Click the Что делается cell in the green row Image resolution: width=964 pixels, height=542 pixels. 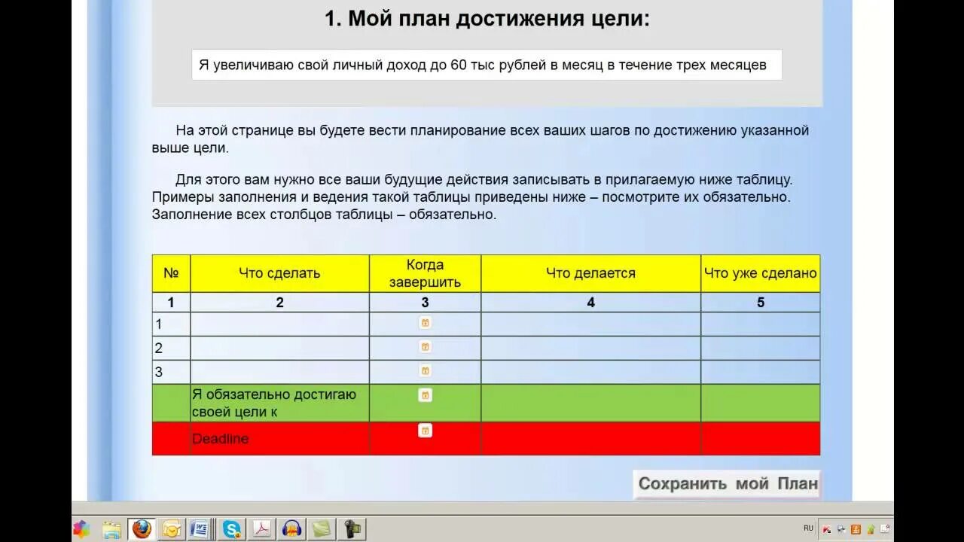tap(590, 403)
